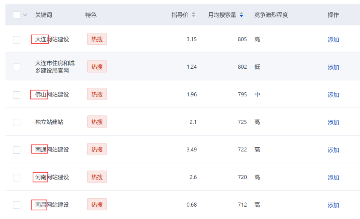Image resolution: width=360 pixels, height=219 pixels.
Task: Tick the checkbox beside 南昌网站建设
Action: (16, 205)
